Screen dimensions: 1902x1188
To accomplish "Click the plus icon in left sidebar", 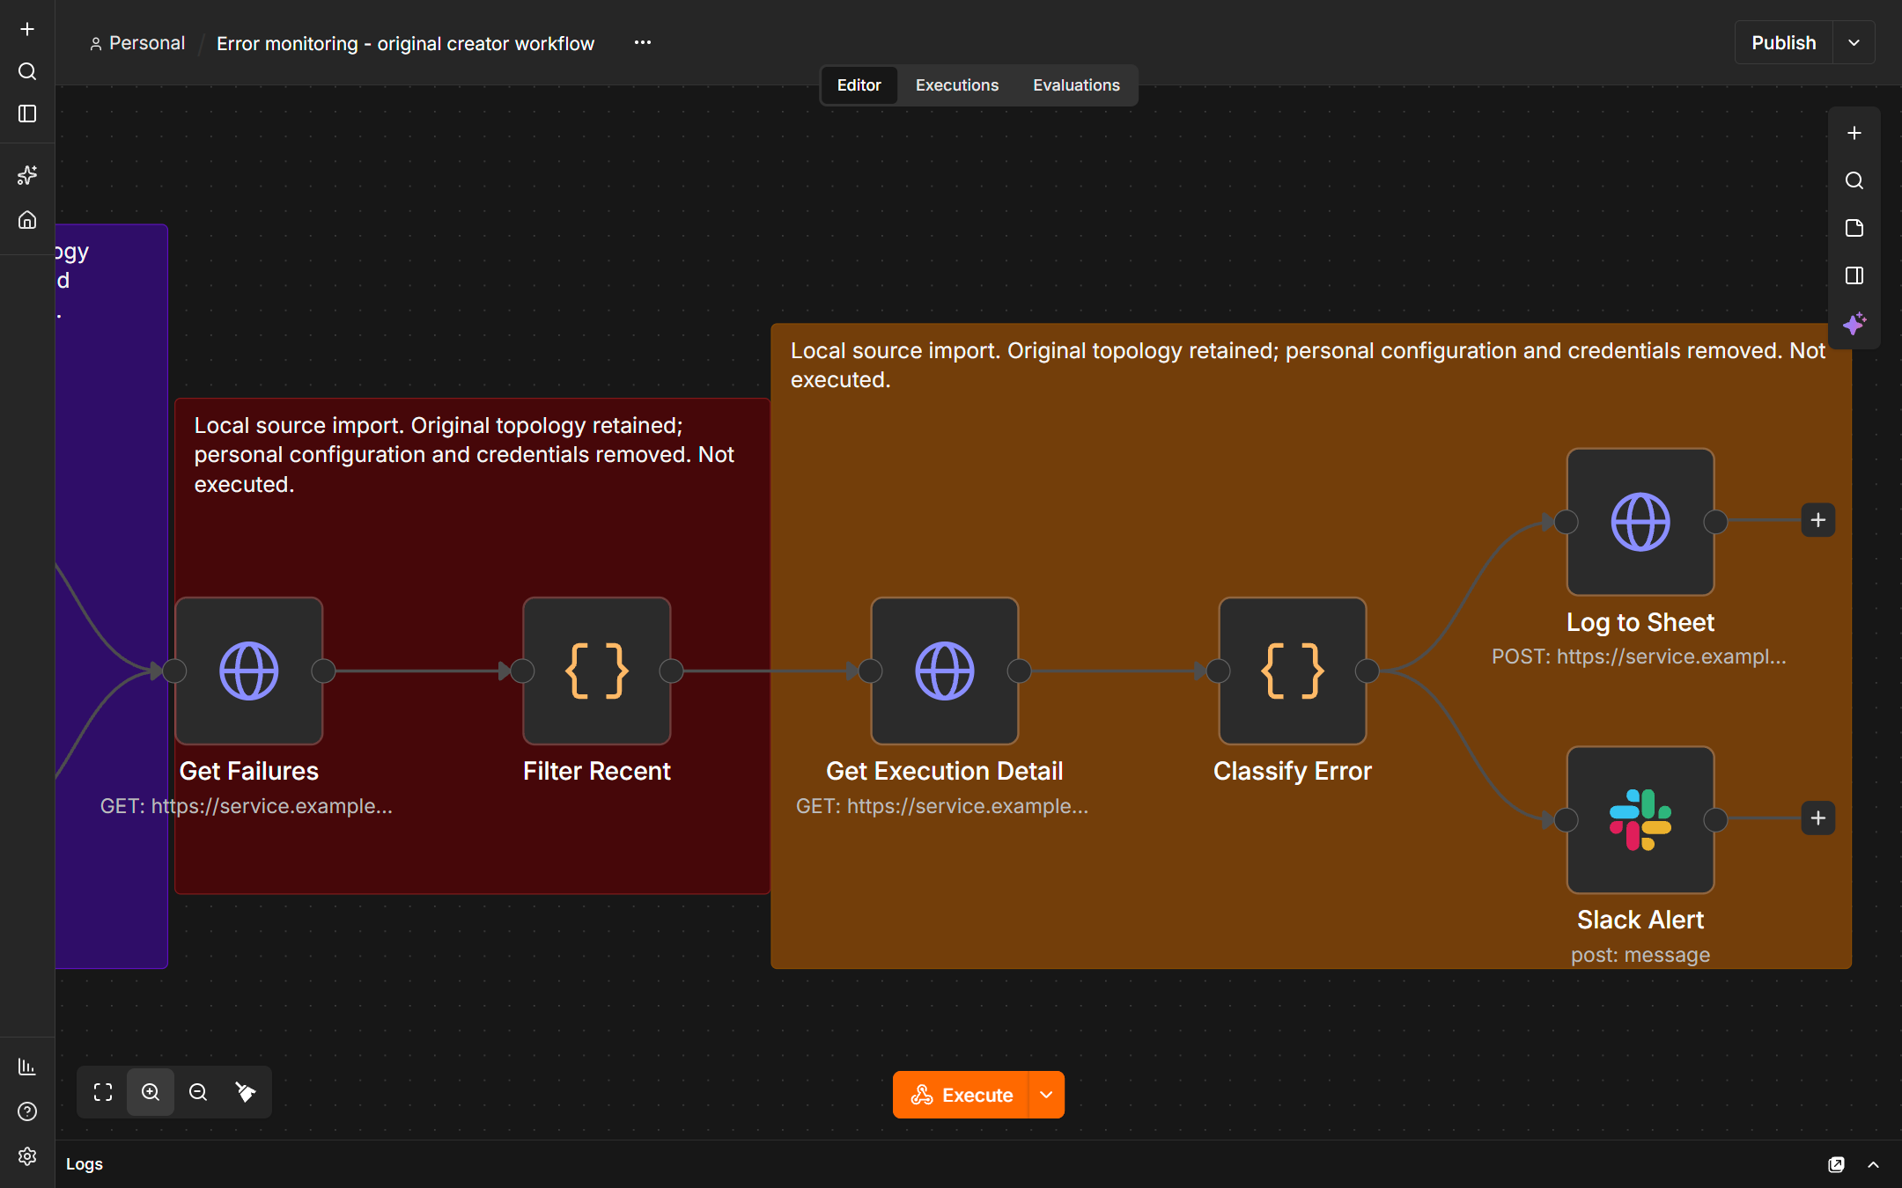I will (27, 29).
